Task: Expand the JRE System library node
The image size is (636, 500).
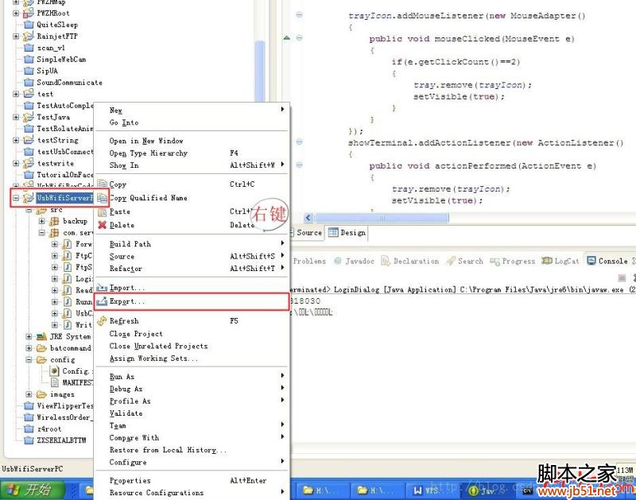Action: tap(29, 336)
